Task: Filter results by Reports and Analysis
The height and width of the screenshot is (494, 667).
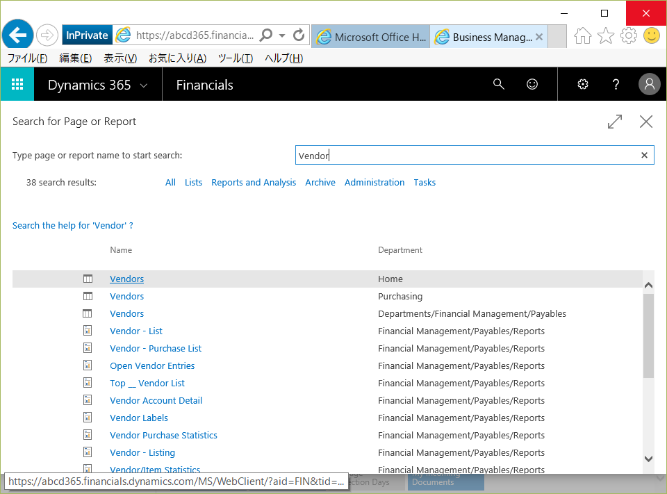Action: pos(254,183)
